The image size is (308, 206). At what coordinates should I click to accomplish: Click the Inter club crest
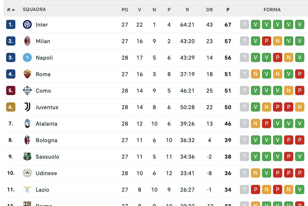click(x=27, y=25)
